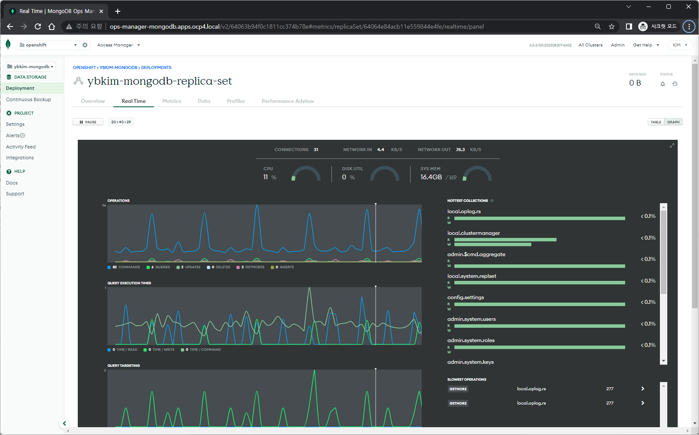
Task: Click the Hottest Collections info icon
Action: pyautogui.click(x=492, y=201)
